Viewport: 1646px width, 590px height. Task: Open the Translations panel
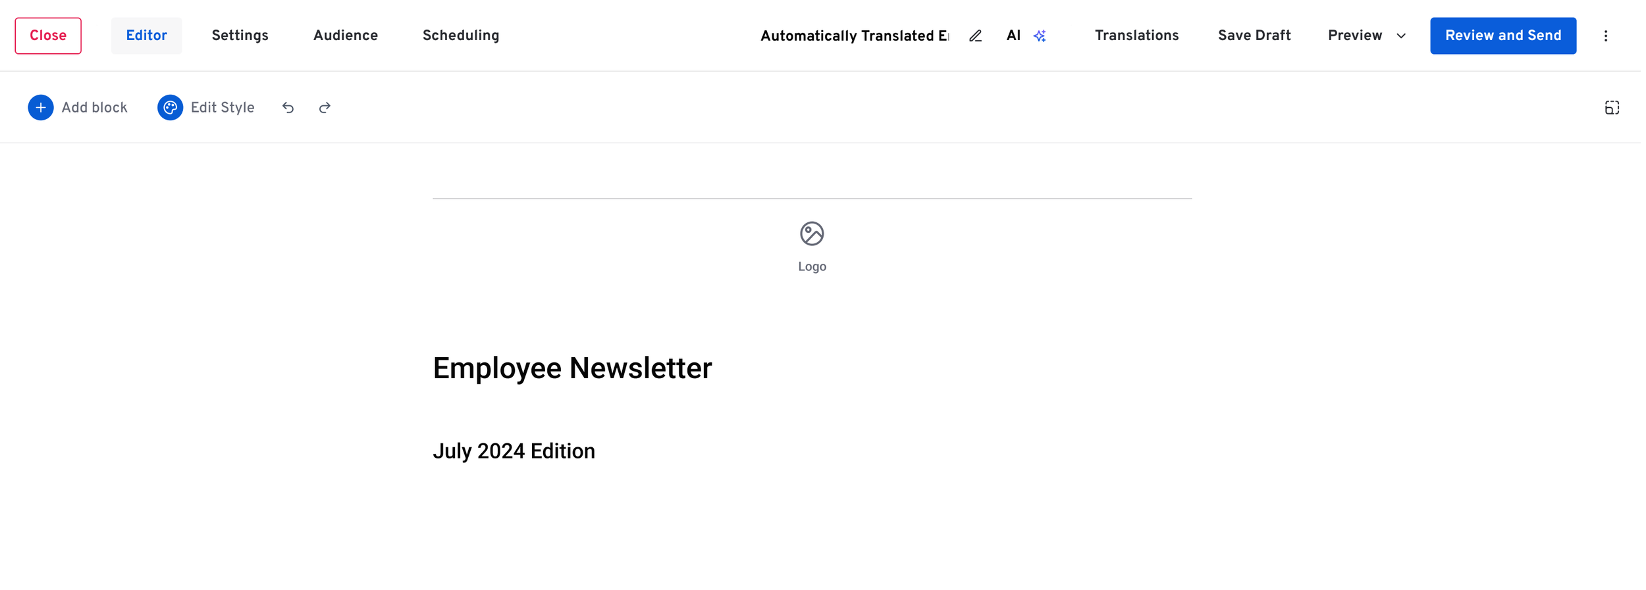[1136, 36]
